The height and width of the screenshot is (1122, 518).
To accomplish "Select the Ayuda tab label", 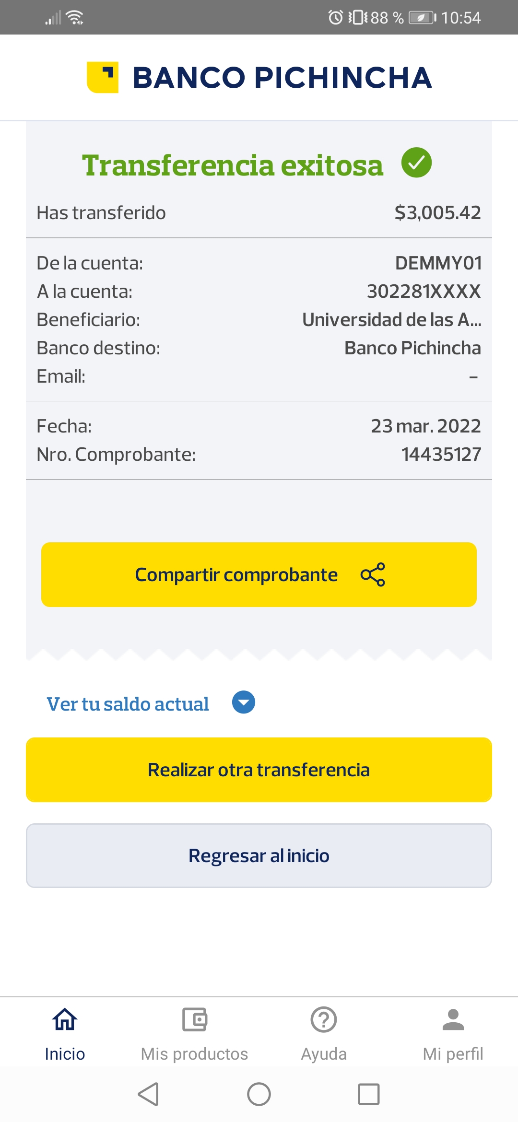I will click(324, 1054).
